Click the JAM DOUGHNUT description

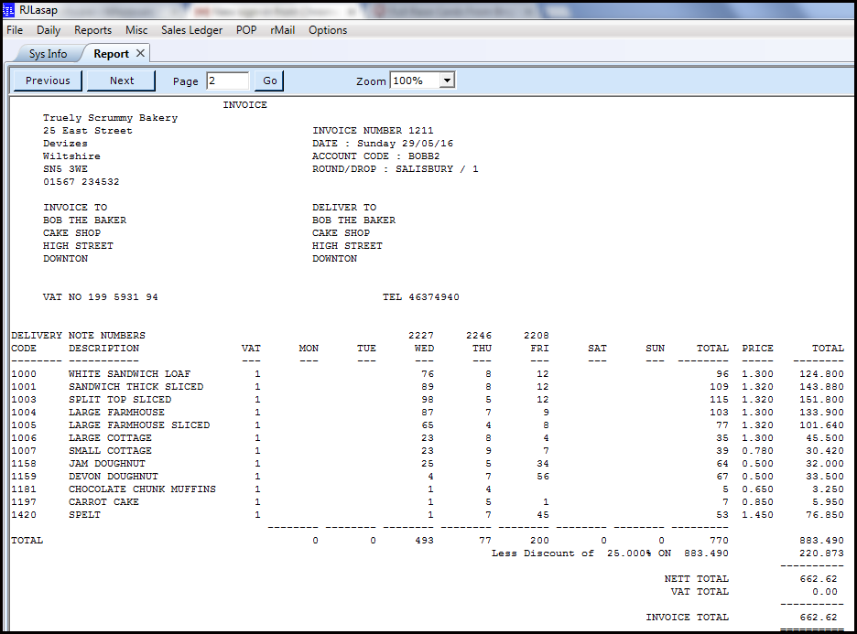pyautogui.click(x=107, y=464)
